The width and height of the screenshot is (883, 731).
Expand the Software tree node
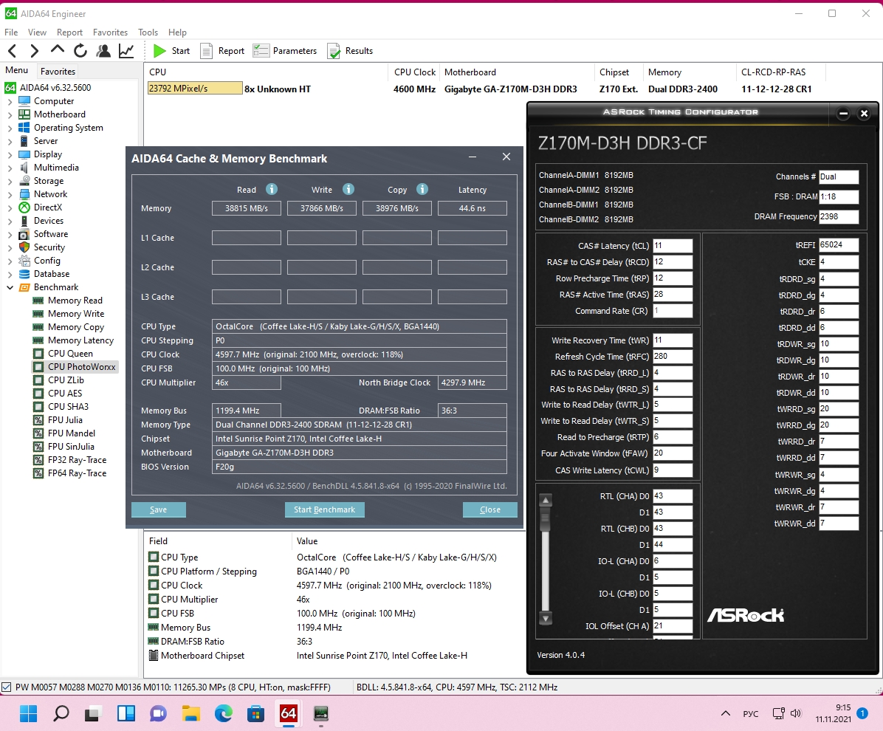tap(10, 234)
